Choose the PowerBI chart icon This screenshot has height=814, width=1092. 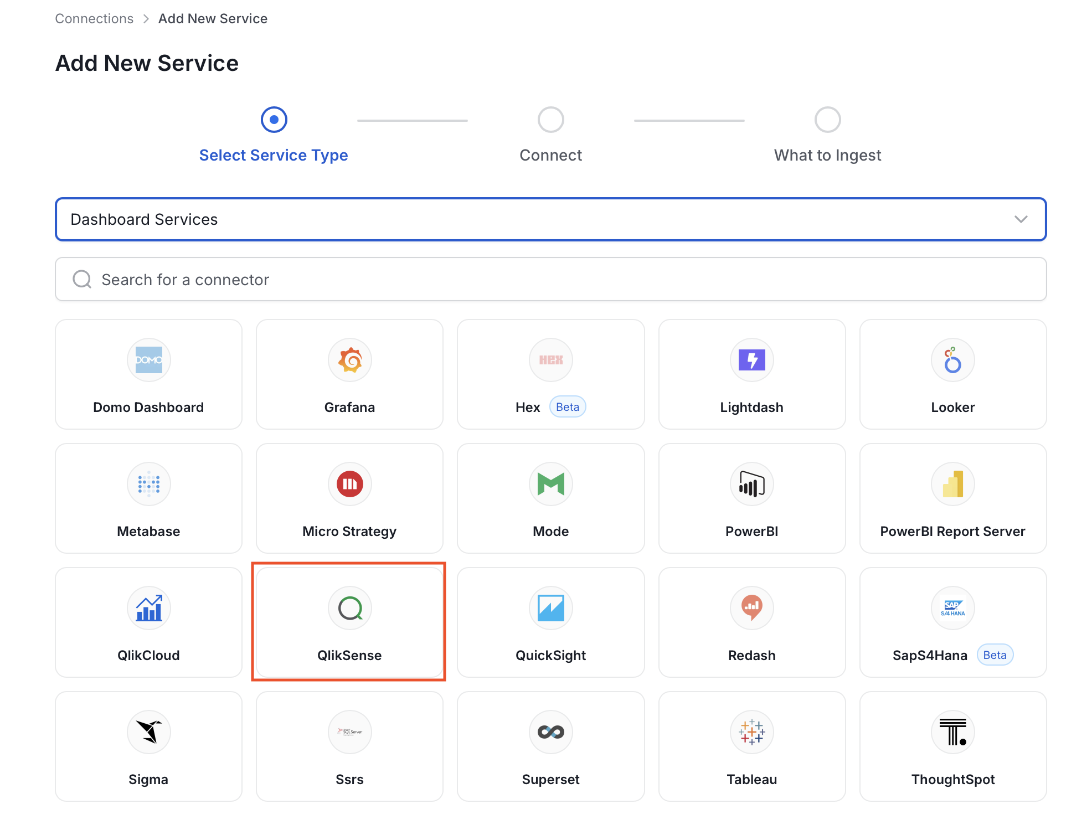pos(752,484)
